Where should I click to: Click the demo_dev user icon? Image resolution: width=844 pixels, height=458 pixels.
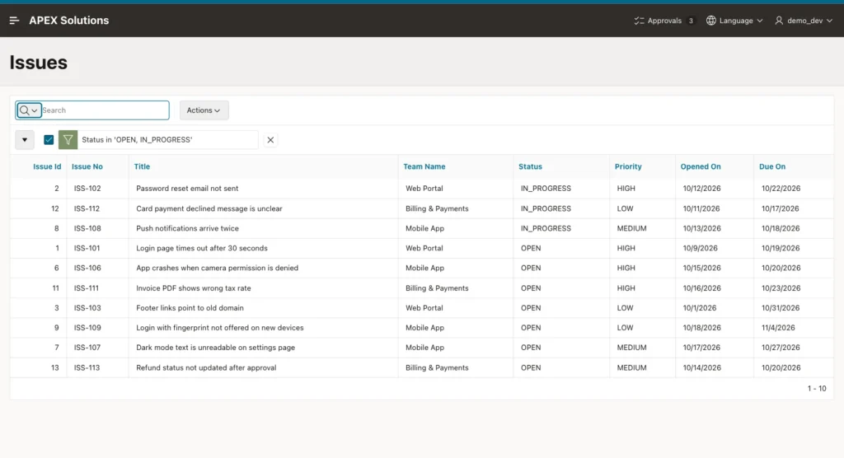point(779,21)
